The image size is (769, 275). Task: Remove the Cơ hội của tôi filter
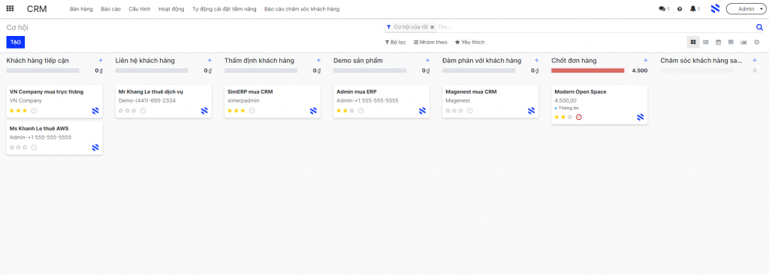[432, 28]
